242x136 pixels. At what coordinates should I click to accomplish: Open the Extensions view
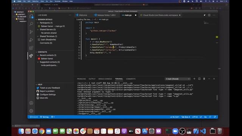(x=31, y=48)
